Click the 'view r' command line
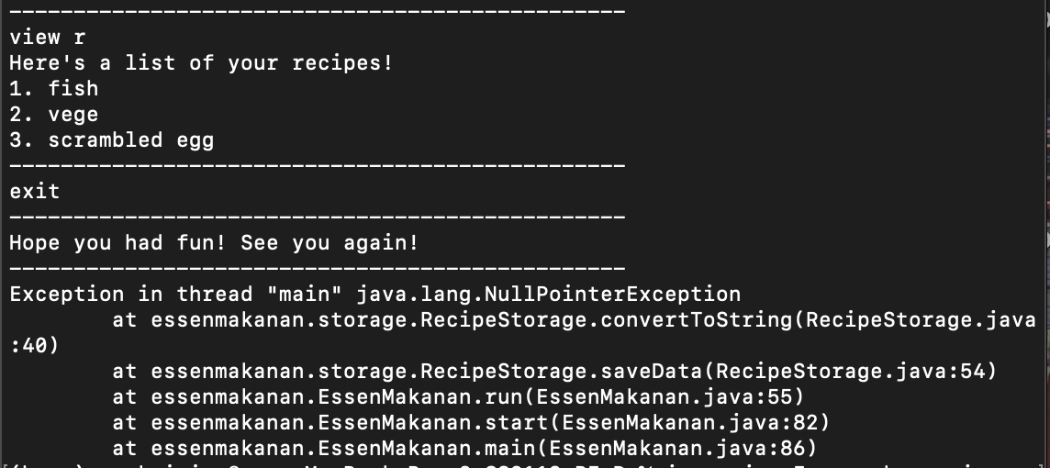Viewport: 1050px width, 468px height. (48, 38)
